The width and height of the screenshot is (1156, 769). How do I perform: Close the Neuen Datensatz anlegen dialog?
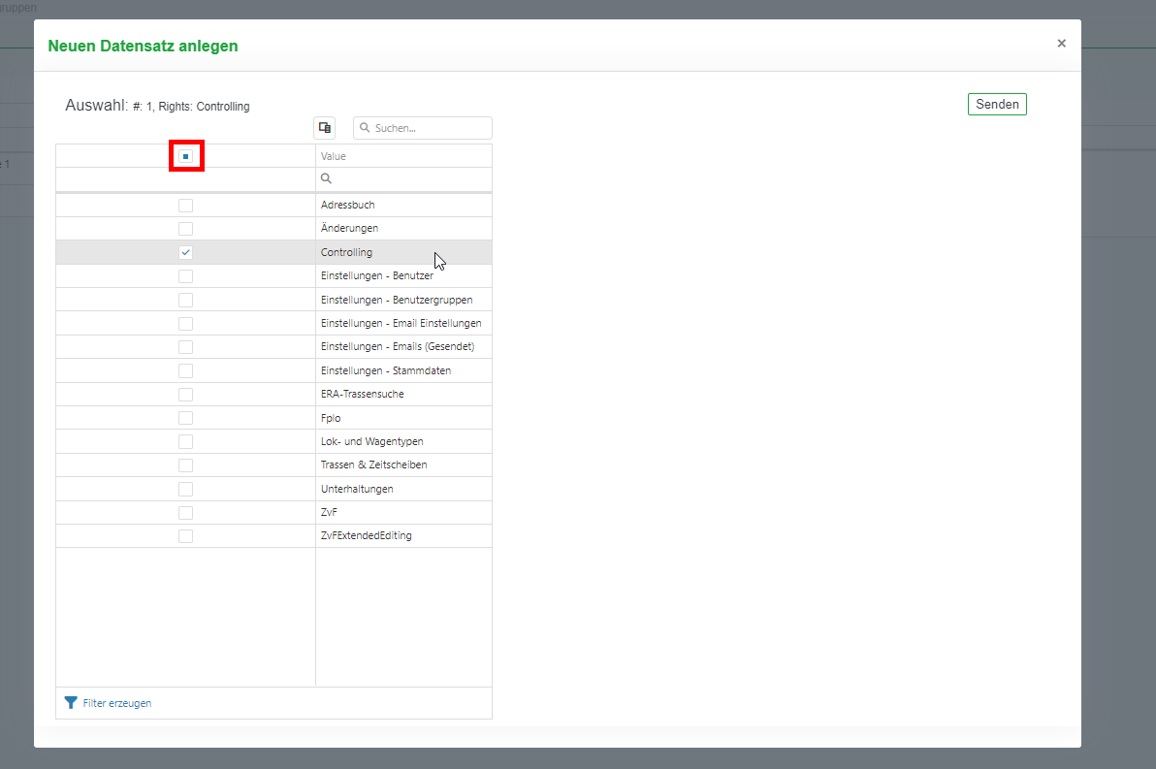(1061, 44)
